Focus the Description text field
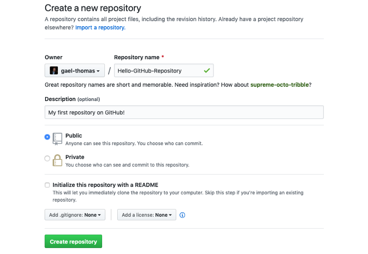 (184, 113)
